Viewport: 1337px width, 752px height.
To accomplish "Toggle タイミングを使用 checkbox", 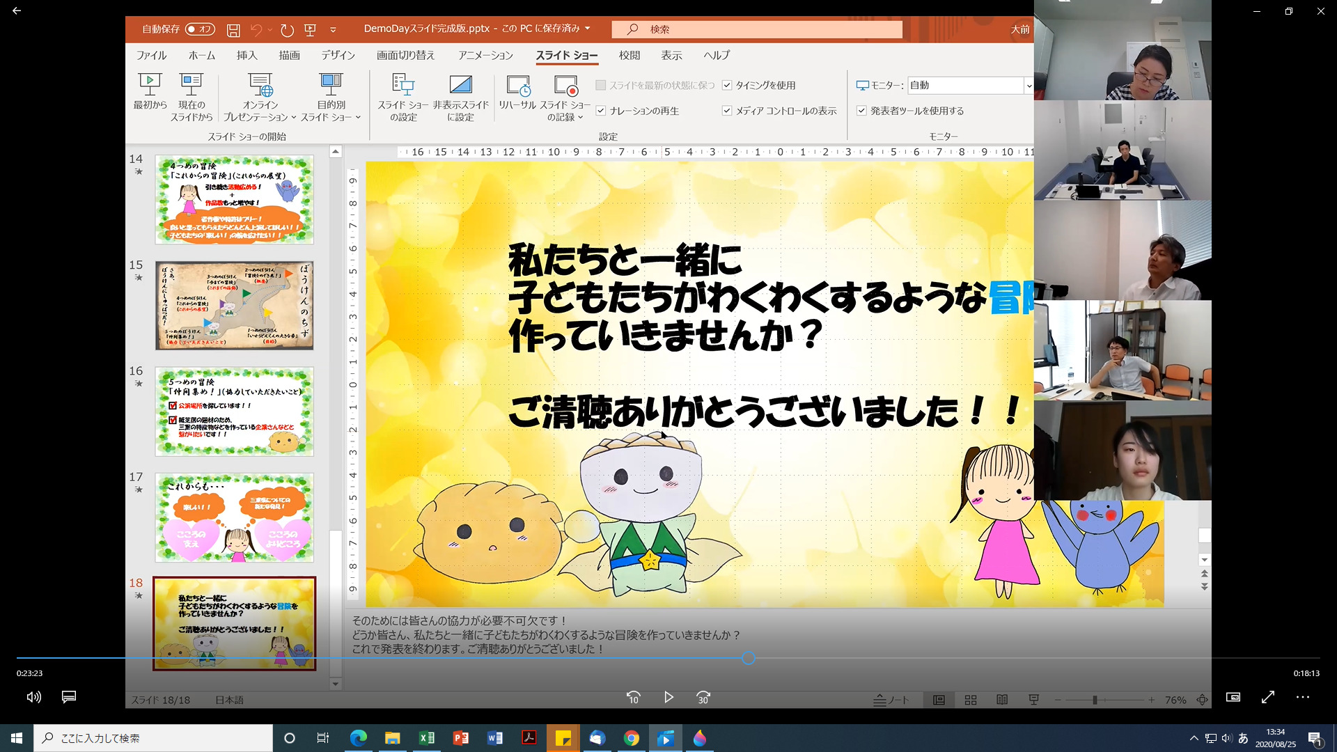I will [727, 85].
